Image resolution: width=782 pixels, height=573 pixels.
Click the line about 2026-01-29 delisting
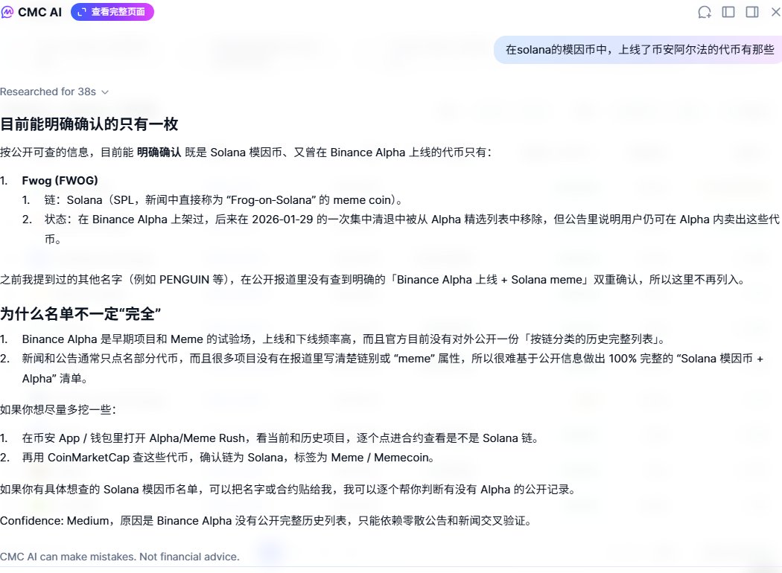(x=412, y=229)
